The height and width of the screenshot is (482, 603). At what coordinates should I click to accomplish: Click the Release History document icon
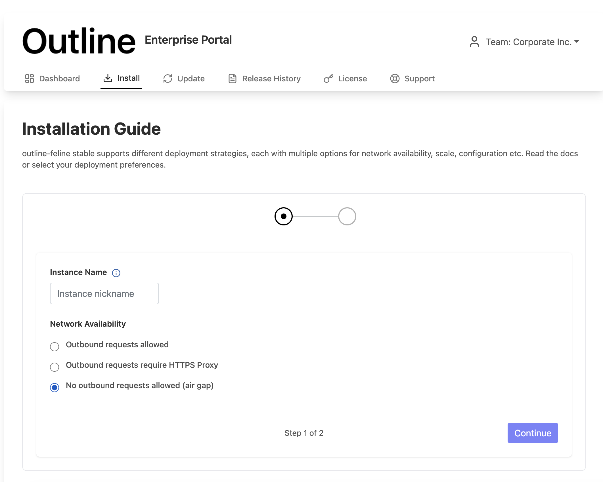233,79
